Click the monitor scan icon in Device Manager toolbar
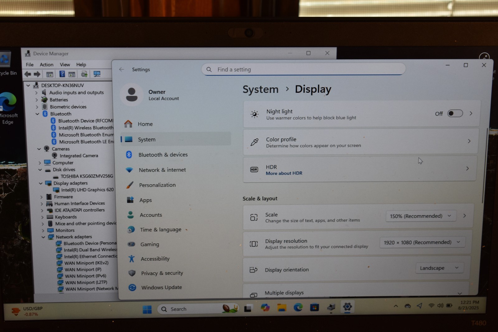Image resolution: width=498 pixels, height=332 pixels. [97, 74]
